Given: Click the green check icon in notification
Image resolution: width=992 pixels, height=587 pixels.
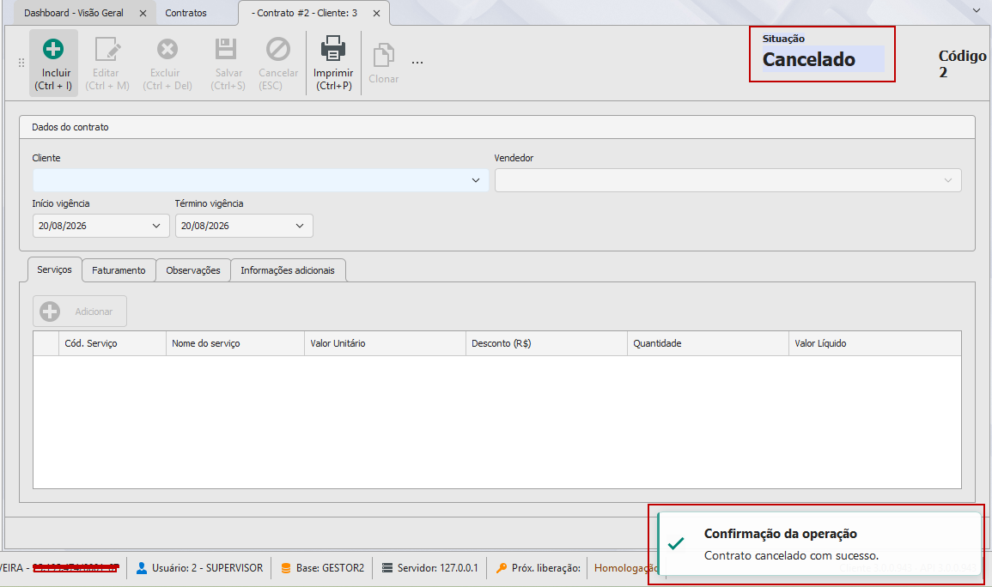Looking at the screenshot, I should (x=676, y=543).
